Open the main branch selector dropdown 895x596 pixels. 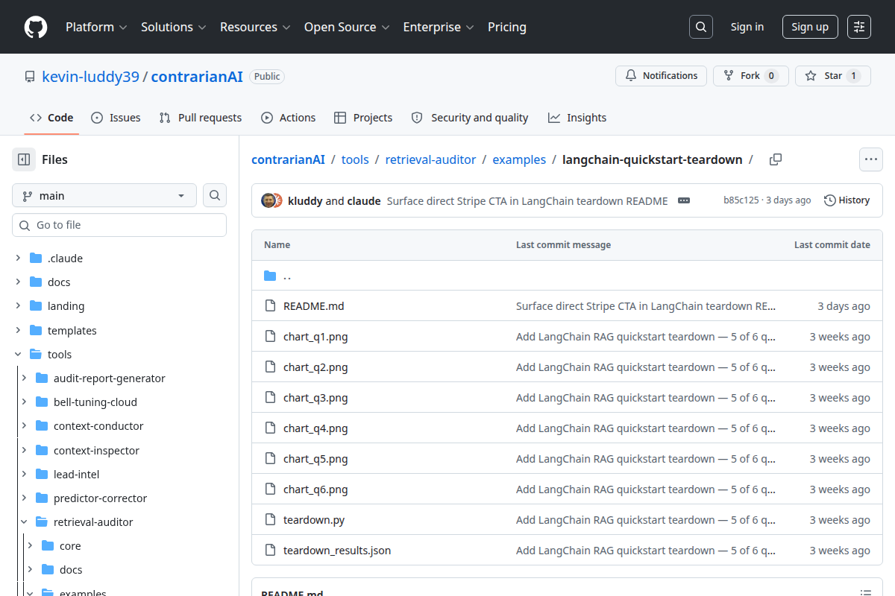pyautogui.click(x=104, y=195)
